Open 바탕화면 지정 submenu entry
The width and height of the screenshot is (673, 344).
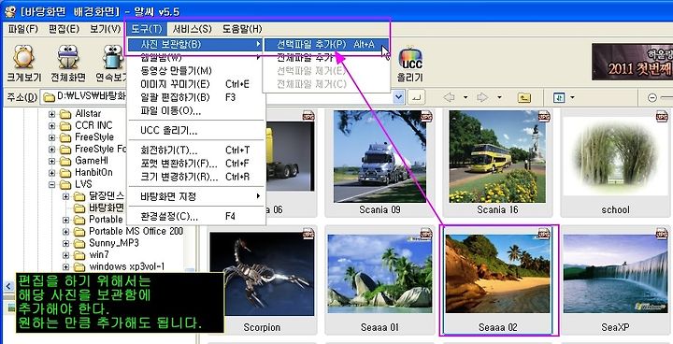(195, 196)
